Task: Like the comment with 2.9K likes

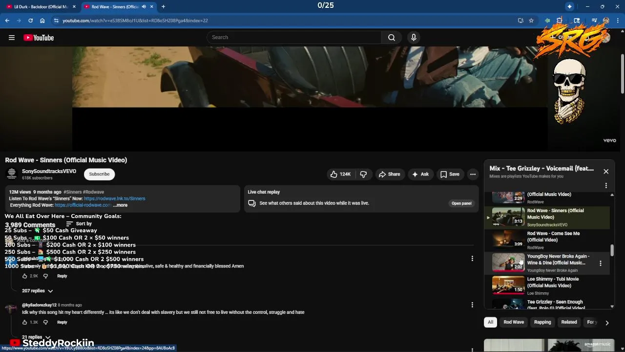Action: click(25, 276)
